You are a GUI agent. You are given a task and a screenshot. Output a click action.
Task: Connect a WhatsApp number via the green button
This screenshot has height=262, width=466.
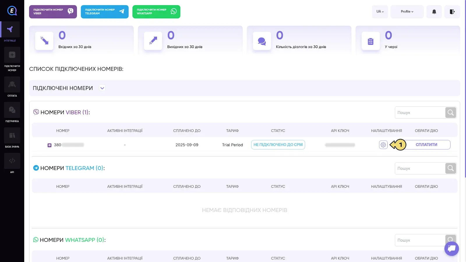click(156, 12)
